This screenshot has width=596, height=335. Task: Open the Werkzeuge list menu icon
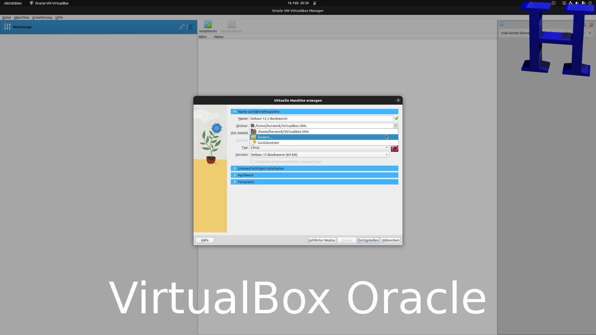pos(190,27)
